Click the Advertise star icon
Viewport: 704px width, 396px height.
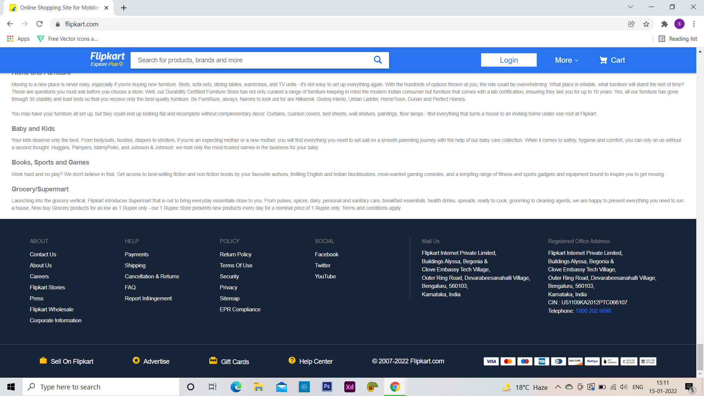[136, 360]
